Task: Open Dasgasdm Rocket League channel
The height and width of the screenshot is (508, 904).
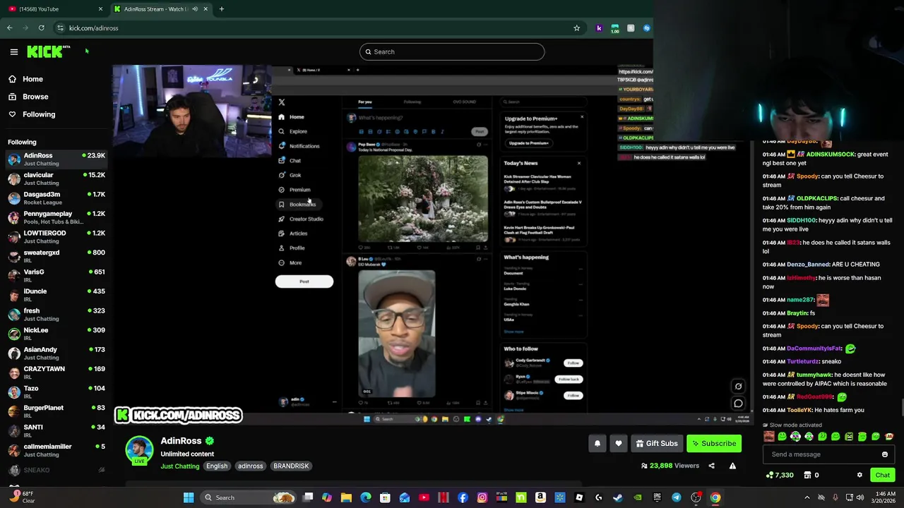Action: pos(56,198)
